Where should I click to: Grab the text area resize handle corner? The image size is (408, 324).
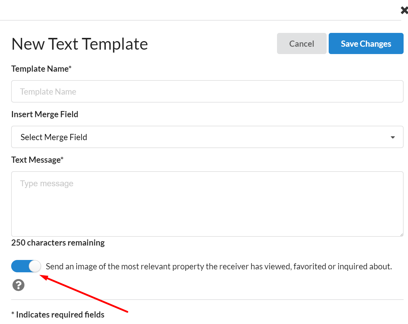401,234
